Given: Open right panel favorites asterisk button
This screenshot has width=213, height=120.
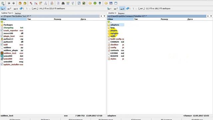Looking at the screenshot, I should [x=208, y=16].
